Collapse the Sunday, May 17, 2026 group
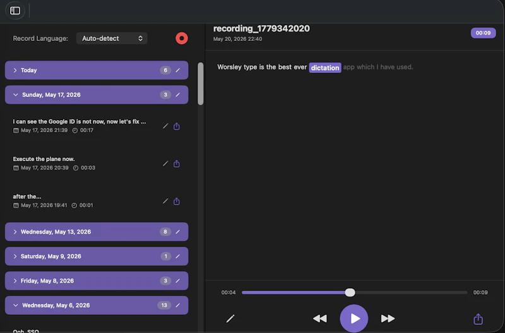This screenshot has width=505, height=333. (x=15, y=94)
